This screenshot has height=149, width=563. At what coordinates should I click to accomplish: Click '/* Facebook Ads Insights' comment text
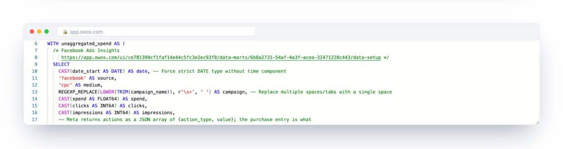(x=86, y=50)
